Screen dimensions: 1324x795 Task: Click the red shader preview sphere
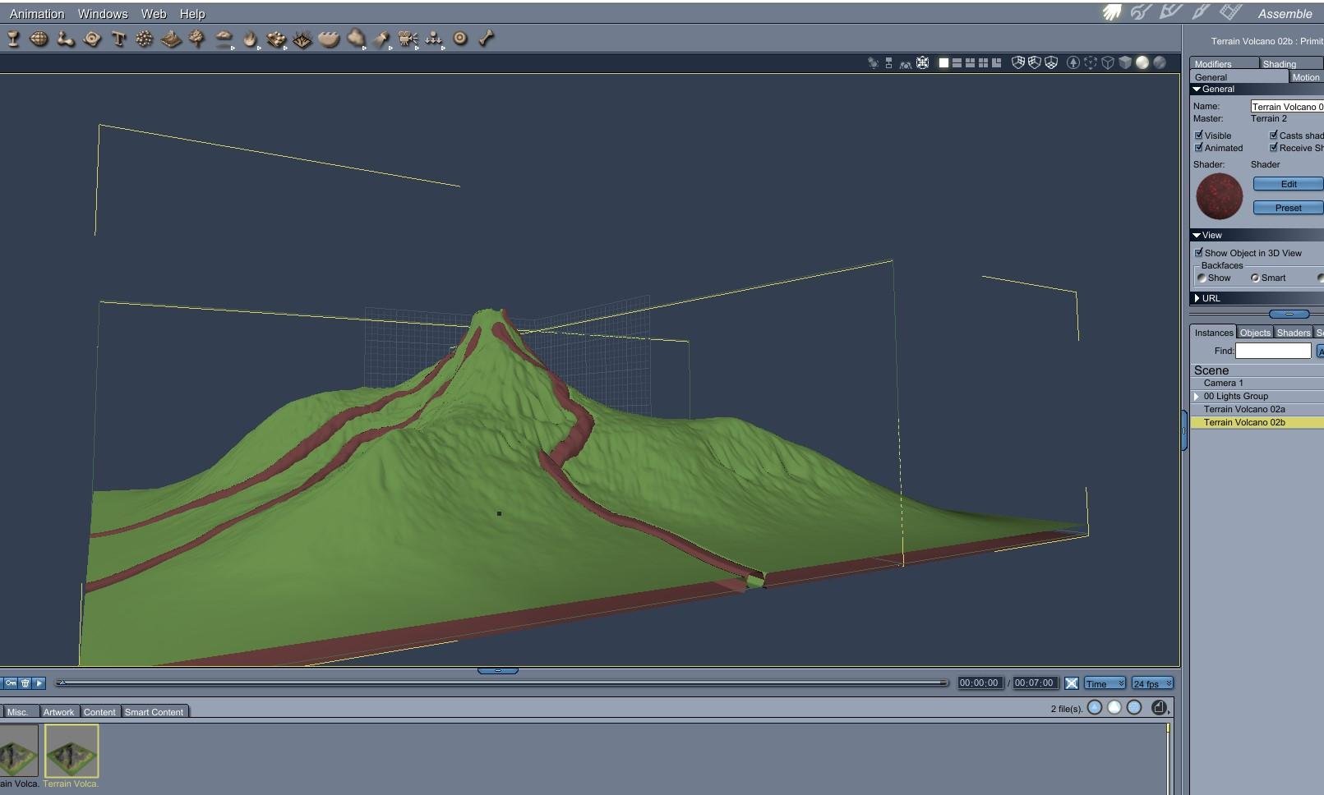tap(1219, 196)
